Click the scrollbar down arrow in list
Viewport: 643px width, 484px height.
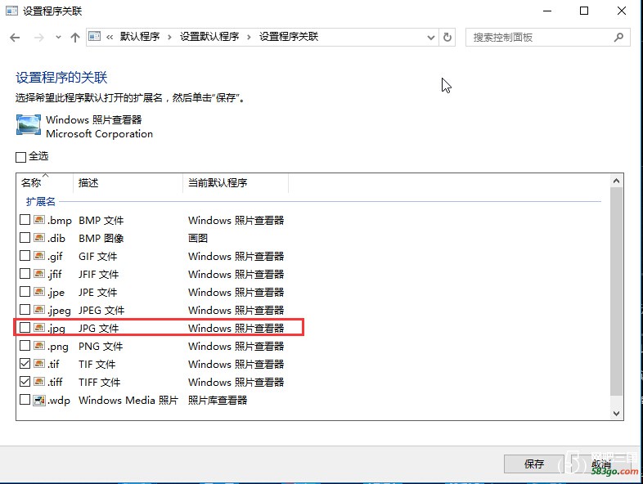pos(616,413)
